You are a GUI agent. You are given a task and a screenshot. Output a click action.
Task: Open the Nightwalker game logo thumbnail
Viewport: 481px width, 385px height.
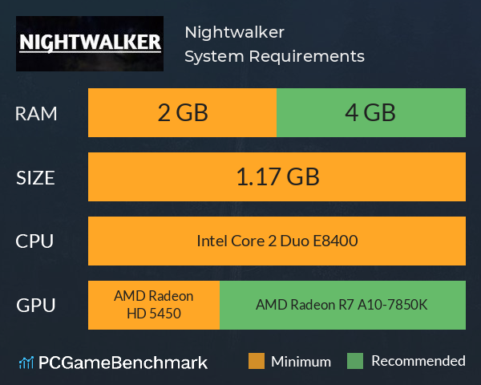90,43
